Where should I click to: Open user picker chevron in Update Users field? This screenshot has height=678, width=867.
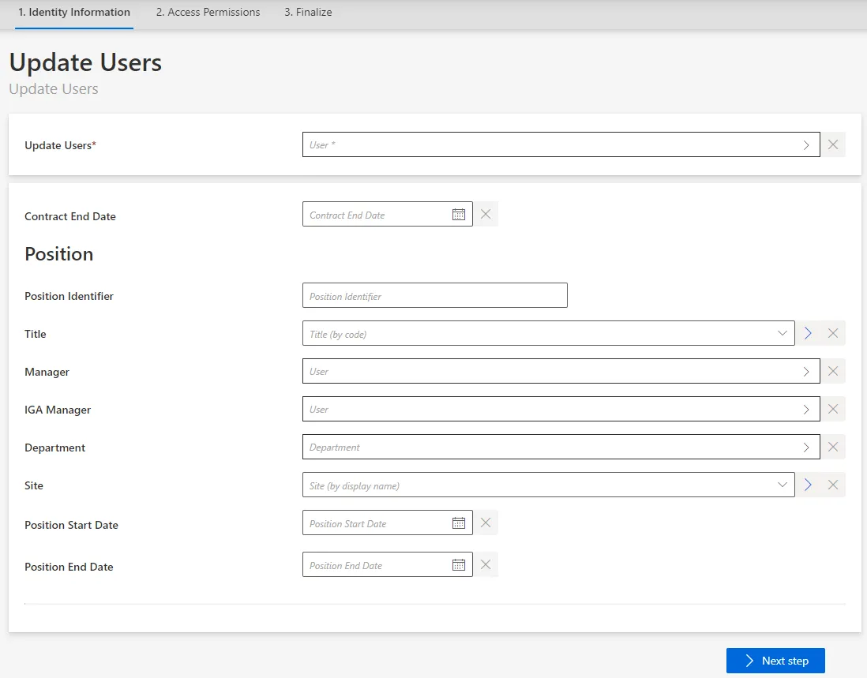pyautogui.click(x=806, y=144)
